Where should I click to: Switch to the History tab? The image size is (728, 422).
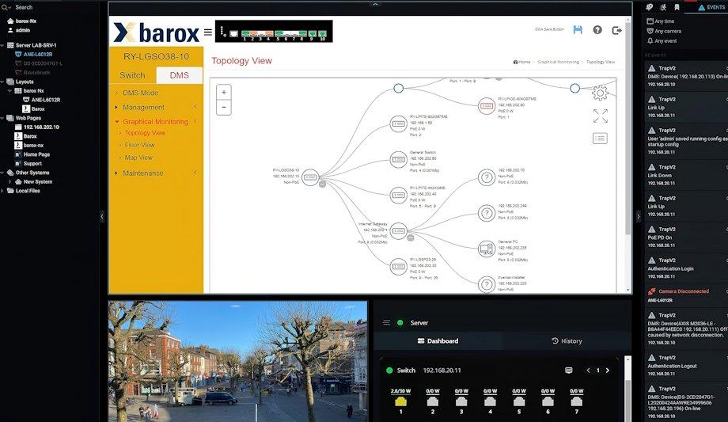567,340
